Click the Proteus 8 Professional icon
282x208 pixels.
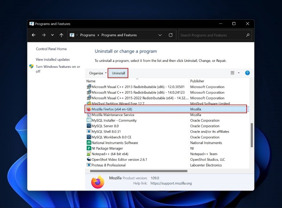coord(89,165)
